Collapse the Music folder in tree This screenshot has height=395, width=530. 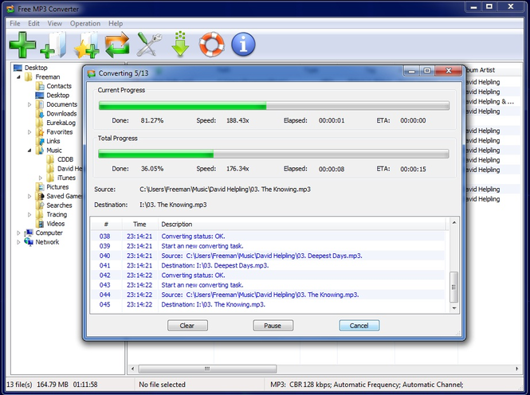(30, 151)
